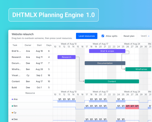Click start date Aug 11 cell

click(x=39, y=57)
